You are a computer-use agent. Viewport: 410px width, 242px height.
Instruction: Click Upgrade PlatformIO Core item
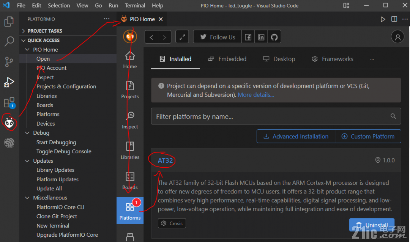click(67, 235)
